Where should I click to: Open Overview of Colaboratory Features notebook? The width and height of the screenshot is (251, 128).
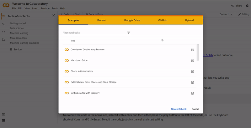pyautogui.click(x=88, y=50)
